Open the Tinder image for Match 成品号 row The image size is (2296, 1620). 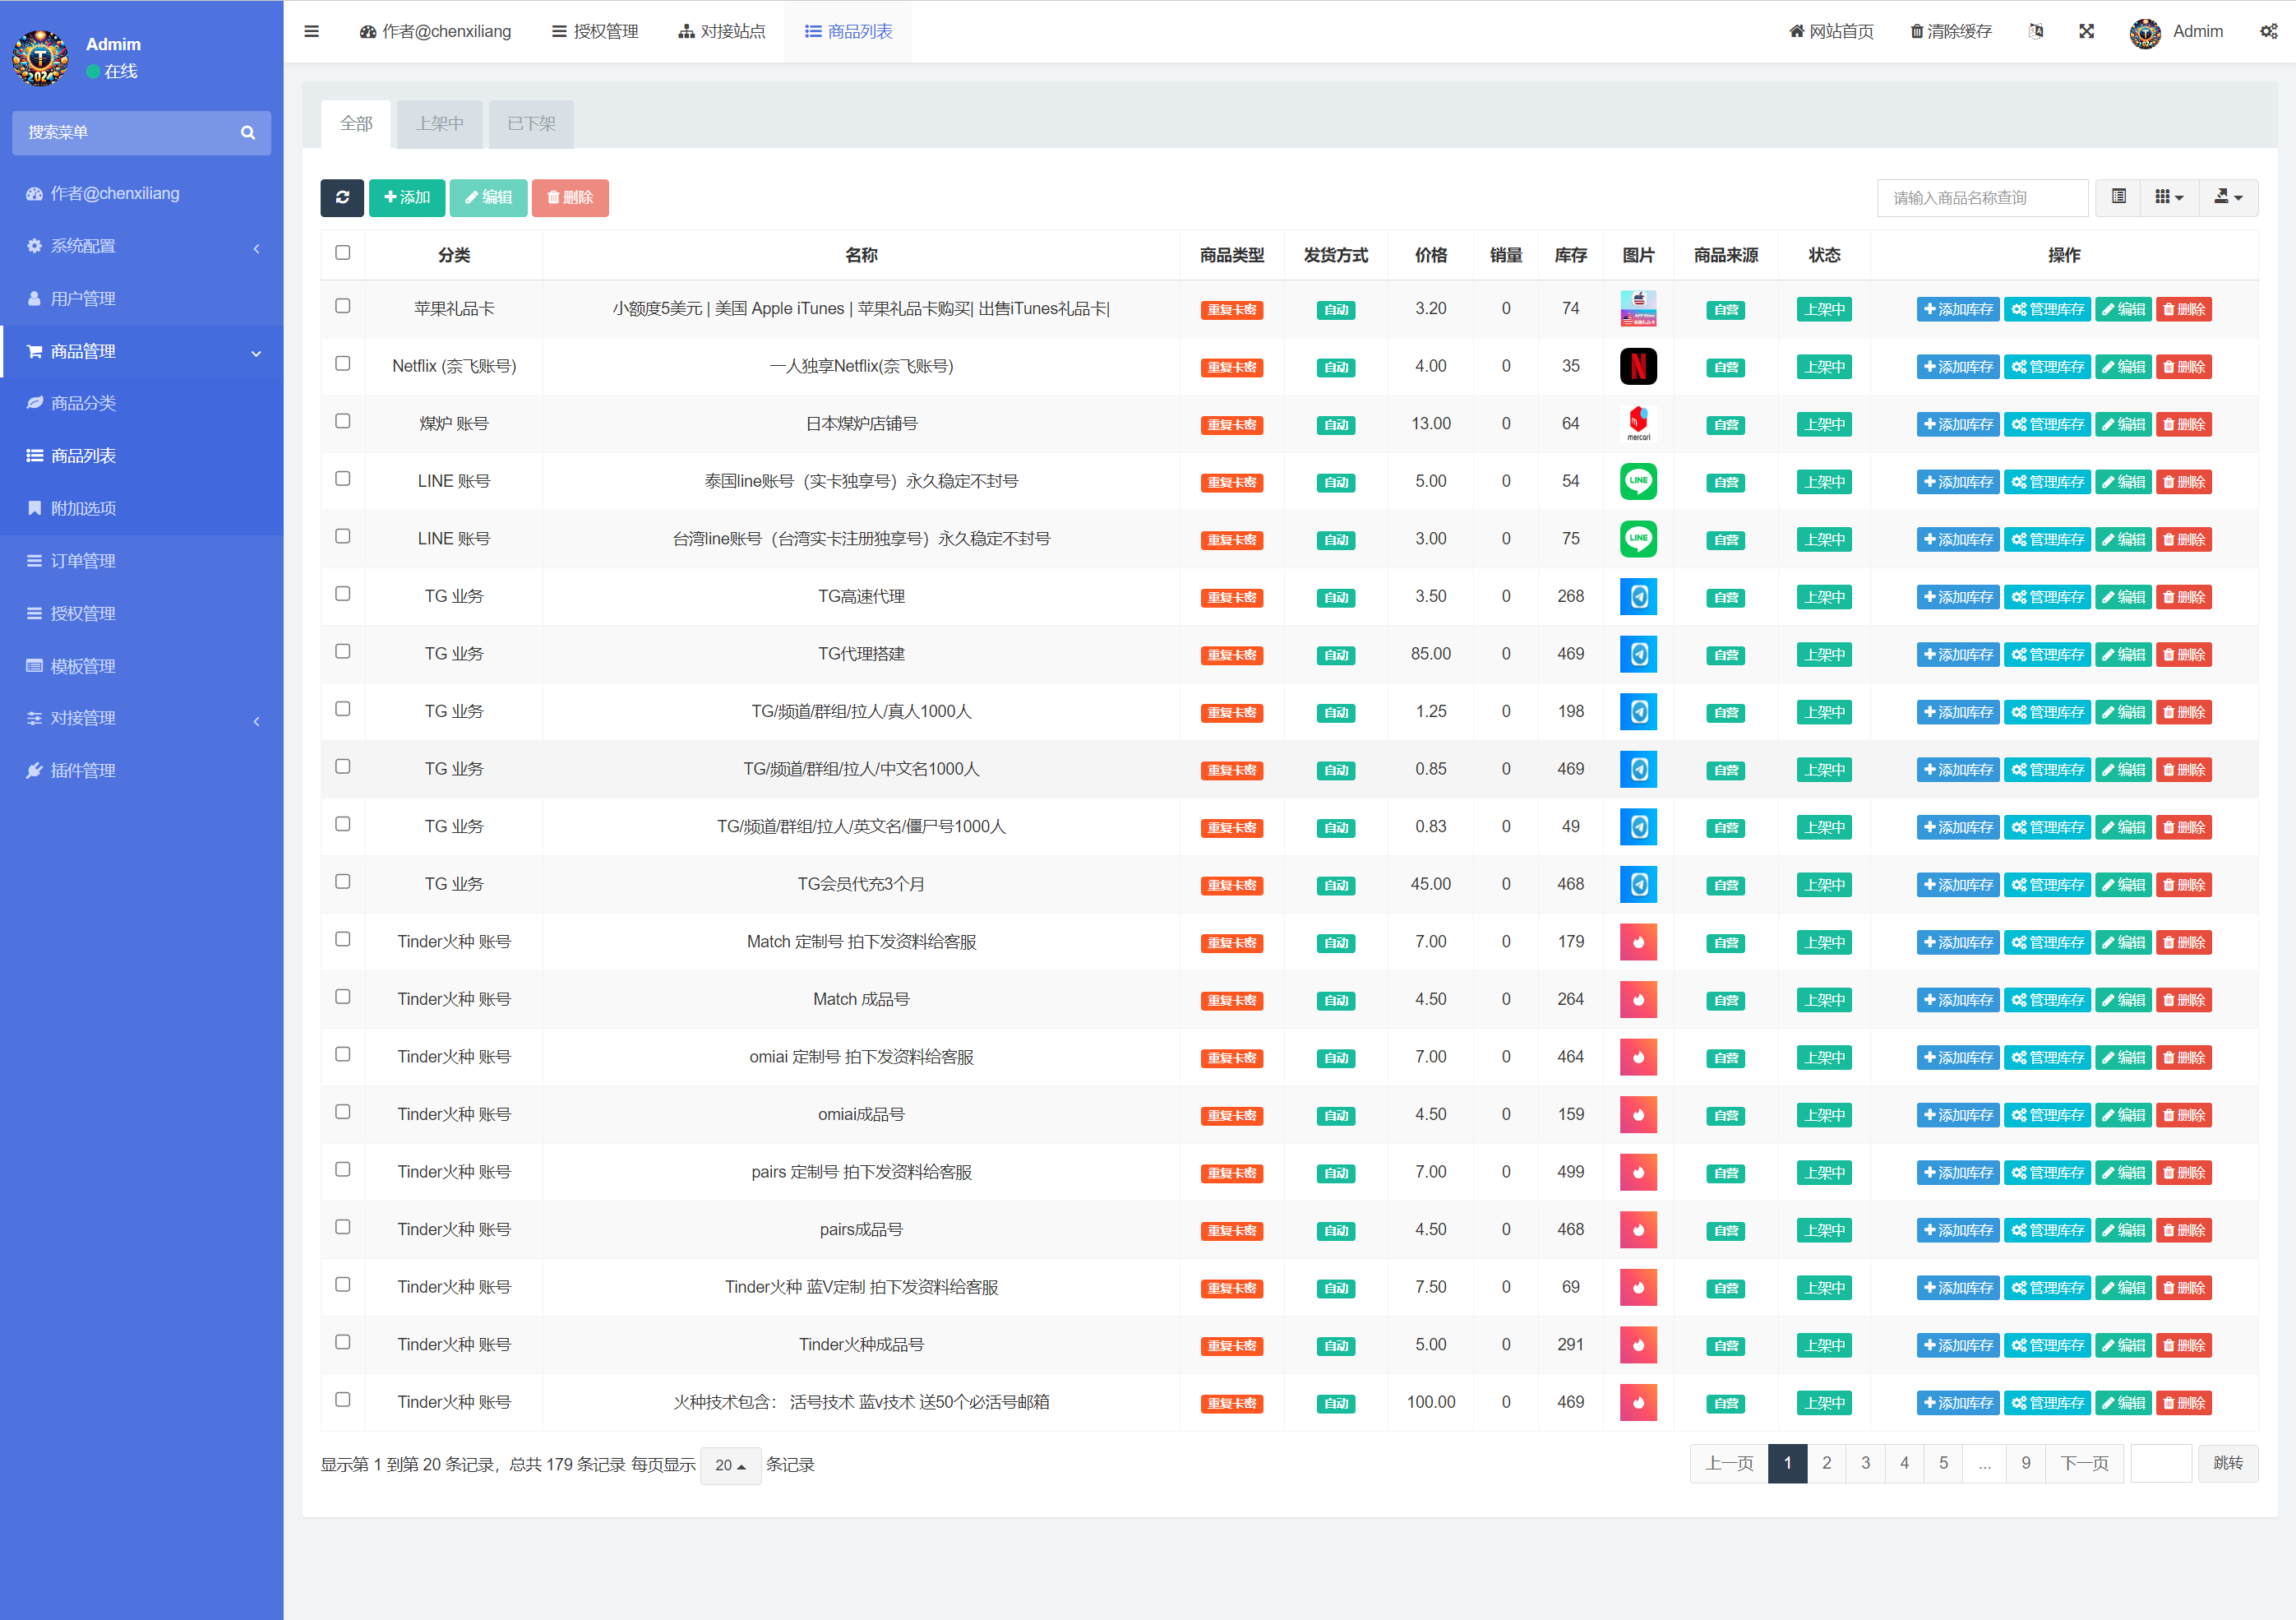[1638, 998]
